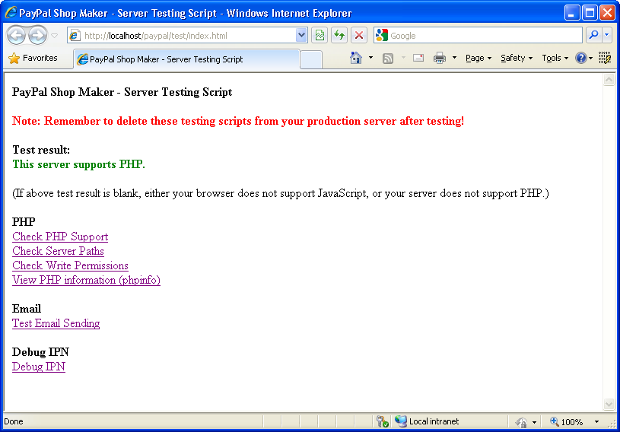Click the bold 'PHP' section heading
The height and width of the screenshot is (432, 620).
coord(24,222)
